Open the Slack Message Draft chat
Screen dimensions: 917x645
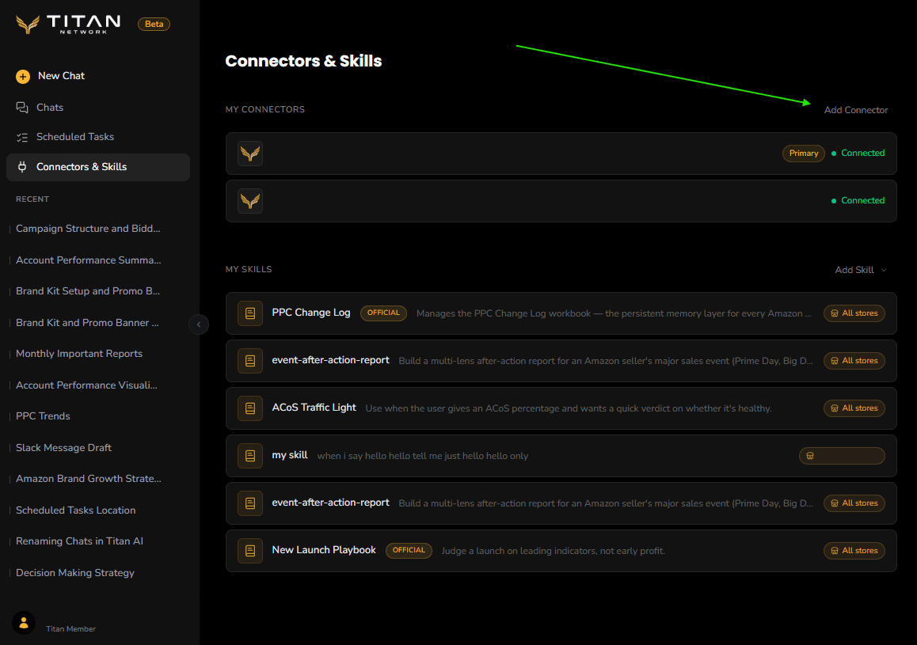[63, 447]
